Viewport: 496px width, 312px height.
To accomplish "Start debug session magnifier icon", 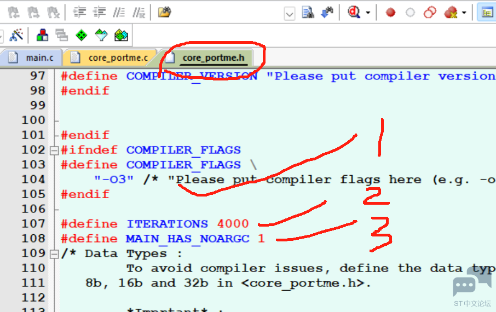I will tap(354, 13).
